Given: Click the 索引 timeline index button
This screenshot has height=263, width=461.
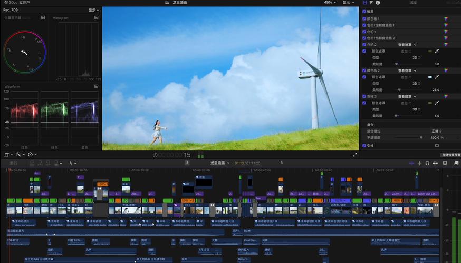Looking at the screenshot, I should point(13,163).
